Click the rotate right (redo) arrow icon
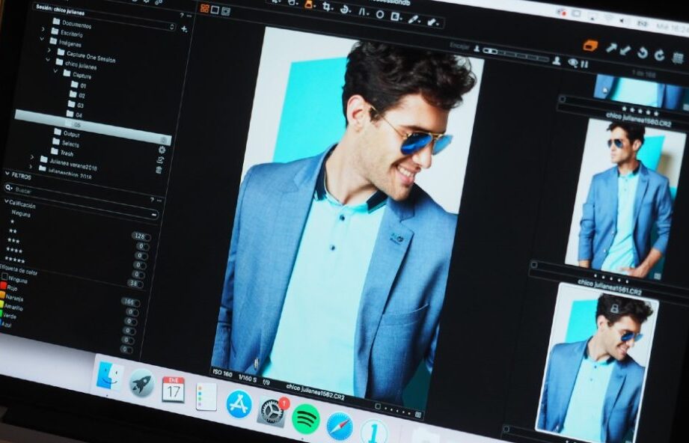The image size is (689, 443). coord(660,55)
